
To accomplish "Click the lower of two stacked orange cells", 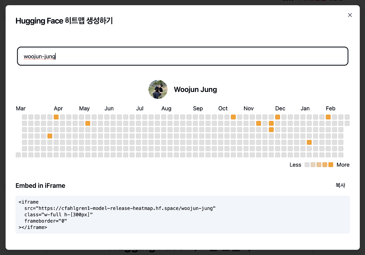I will pyautogui.click(x=271, y=130).
